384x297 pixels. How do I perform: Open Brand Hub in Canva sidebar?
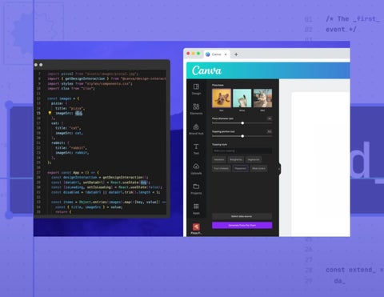pyautogui.click(x=196, y=129)
